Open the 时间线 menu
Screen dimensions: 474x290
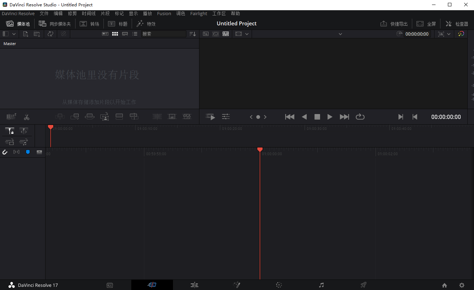(89, 13)
